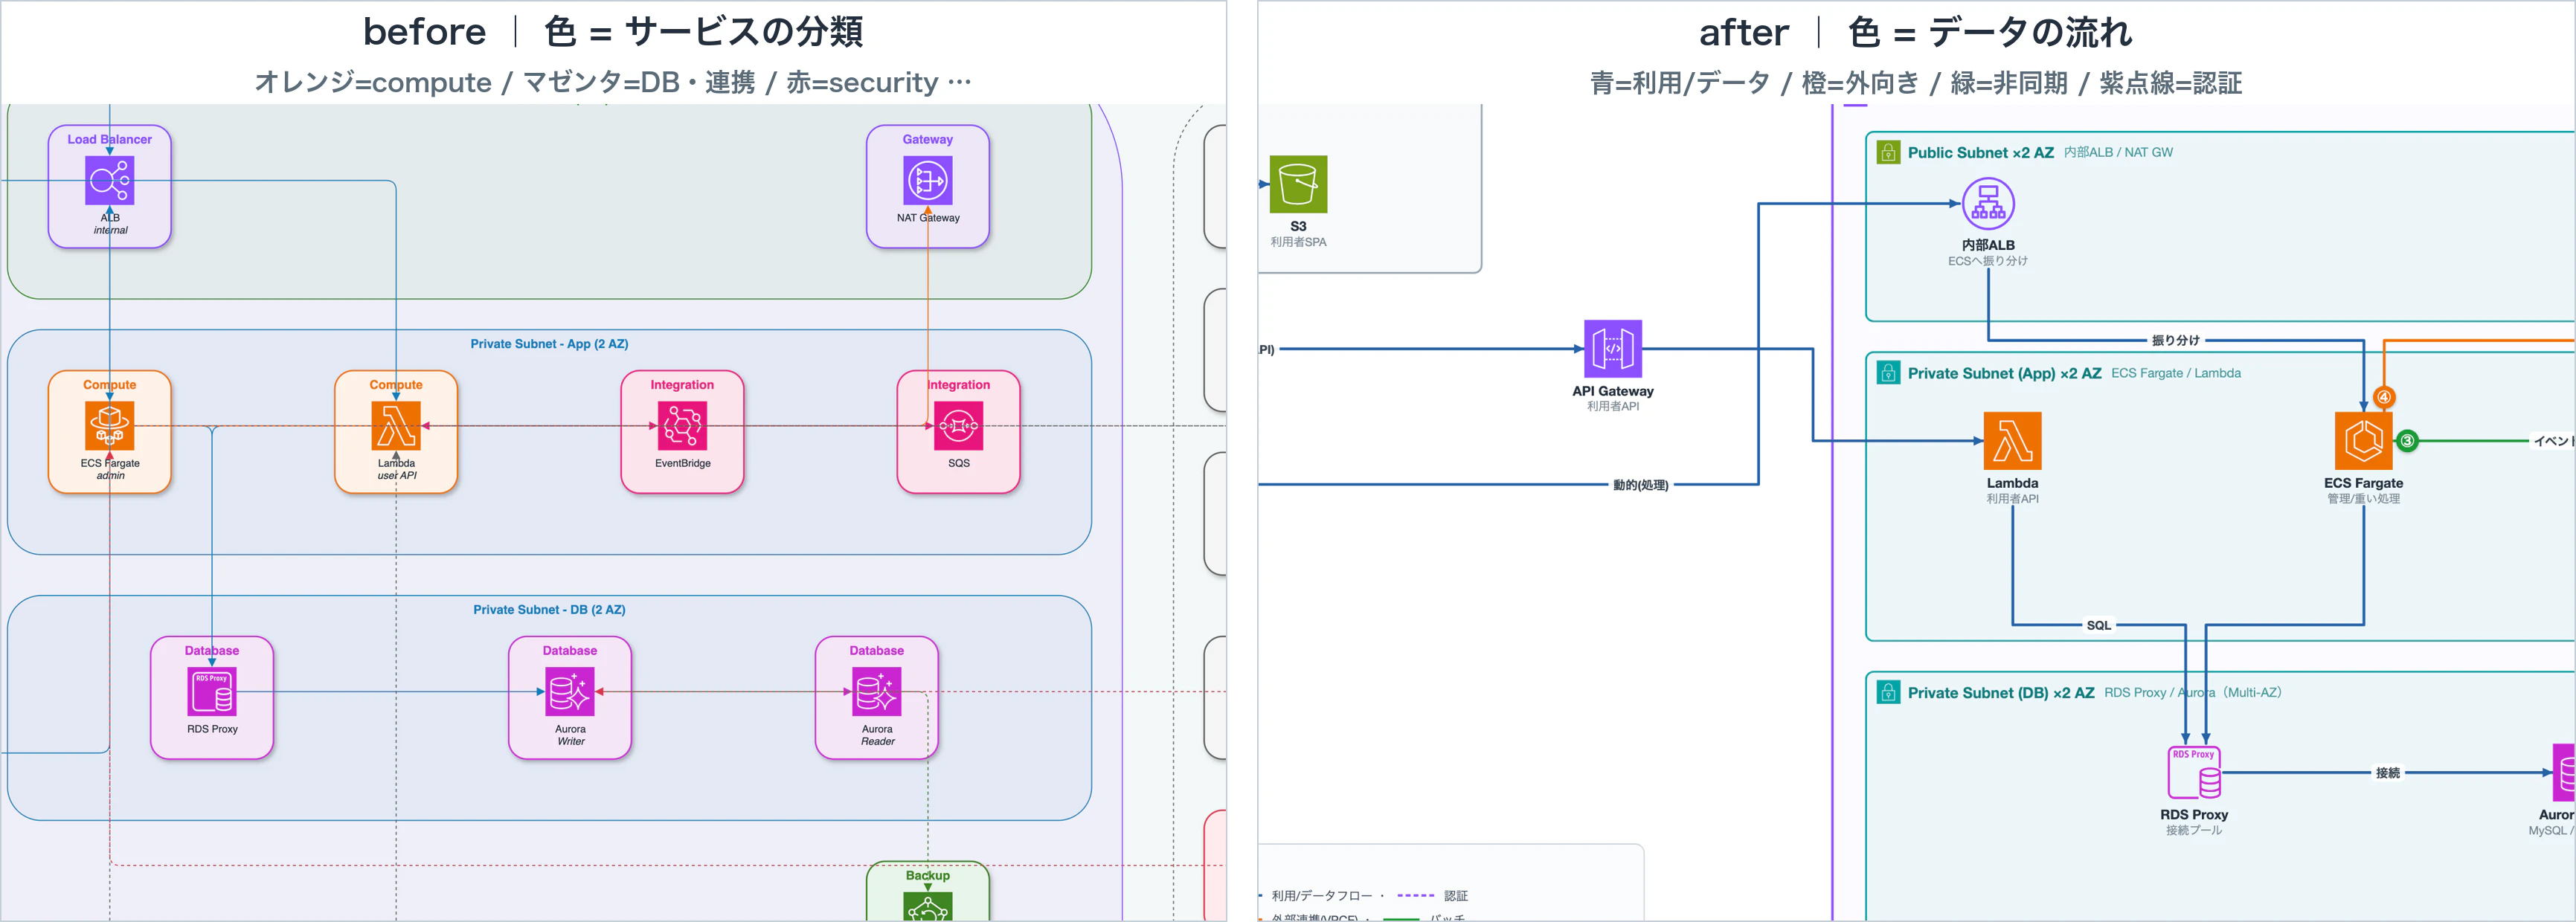Select the SQS queue icon
The width and height of the screenshot is (2576, 922).
pyautogui.click(x=958, y=426)
